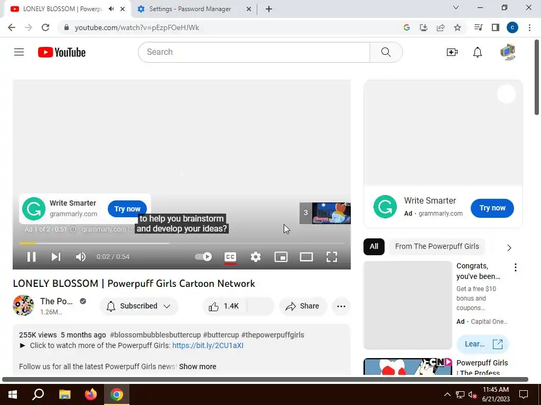Bookmark this page with star
The height and width of the screenshot is (405, 541).
coord(458,27)
